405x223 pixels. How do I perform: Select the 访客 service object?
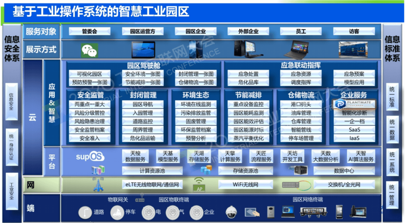[354, 31]
